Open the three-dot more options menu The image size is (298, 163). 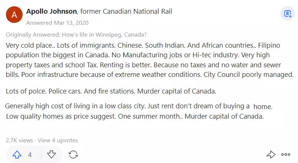tap(286, 154)
